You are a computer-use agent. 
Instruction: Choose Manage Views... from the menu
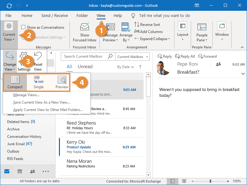[x=26, y=95]
